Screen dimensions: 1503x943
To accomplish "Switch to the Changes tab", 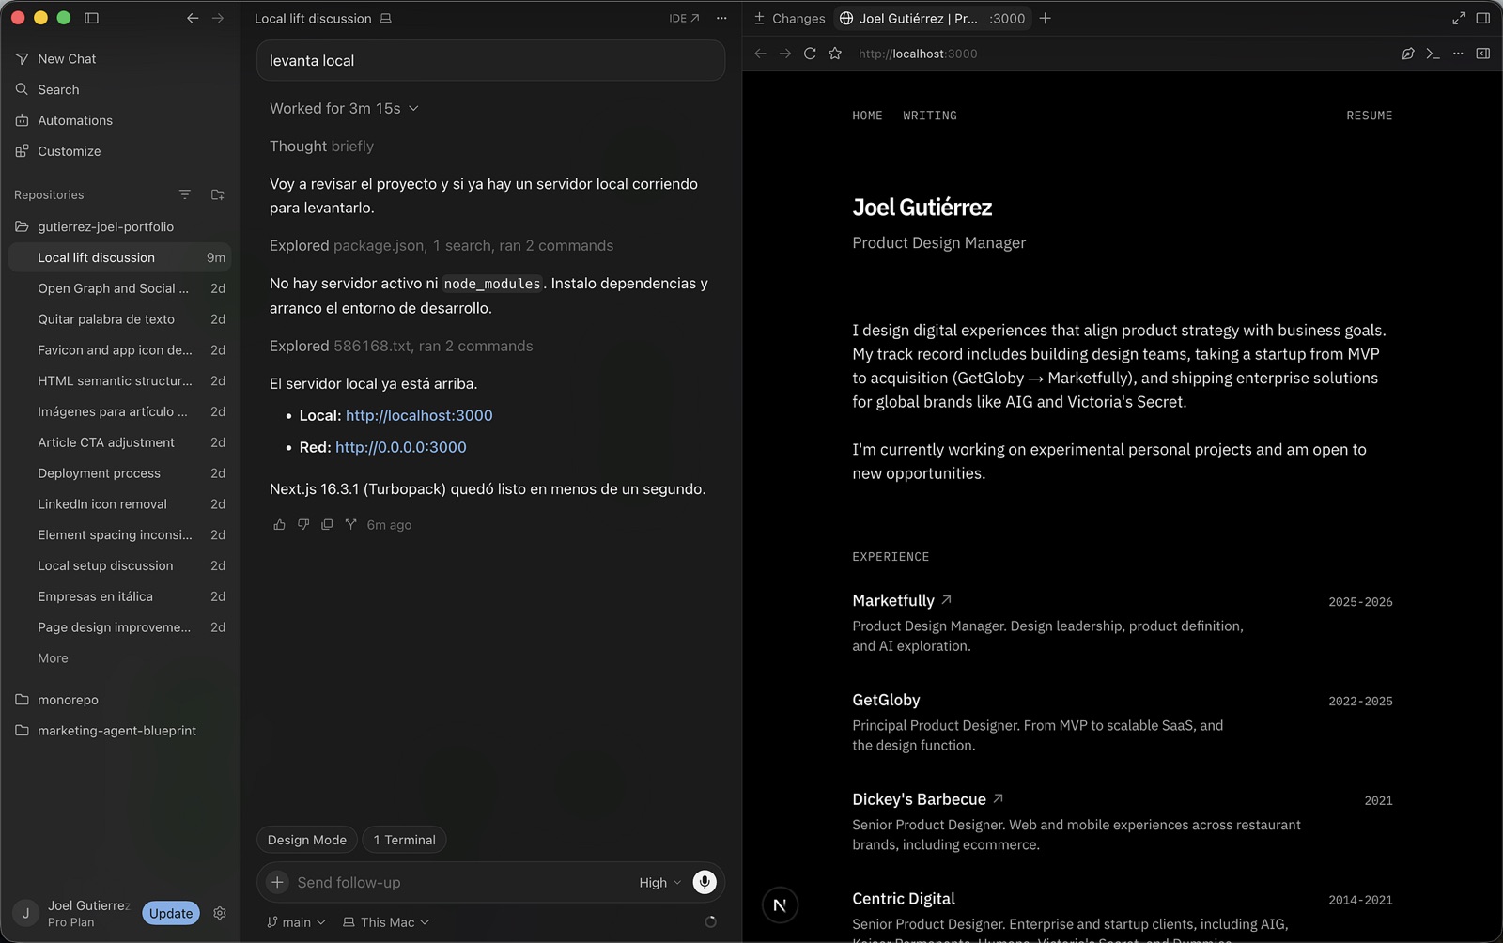I will pyautogui.click(x=789, y=18).
